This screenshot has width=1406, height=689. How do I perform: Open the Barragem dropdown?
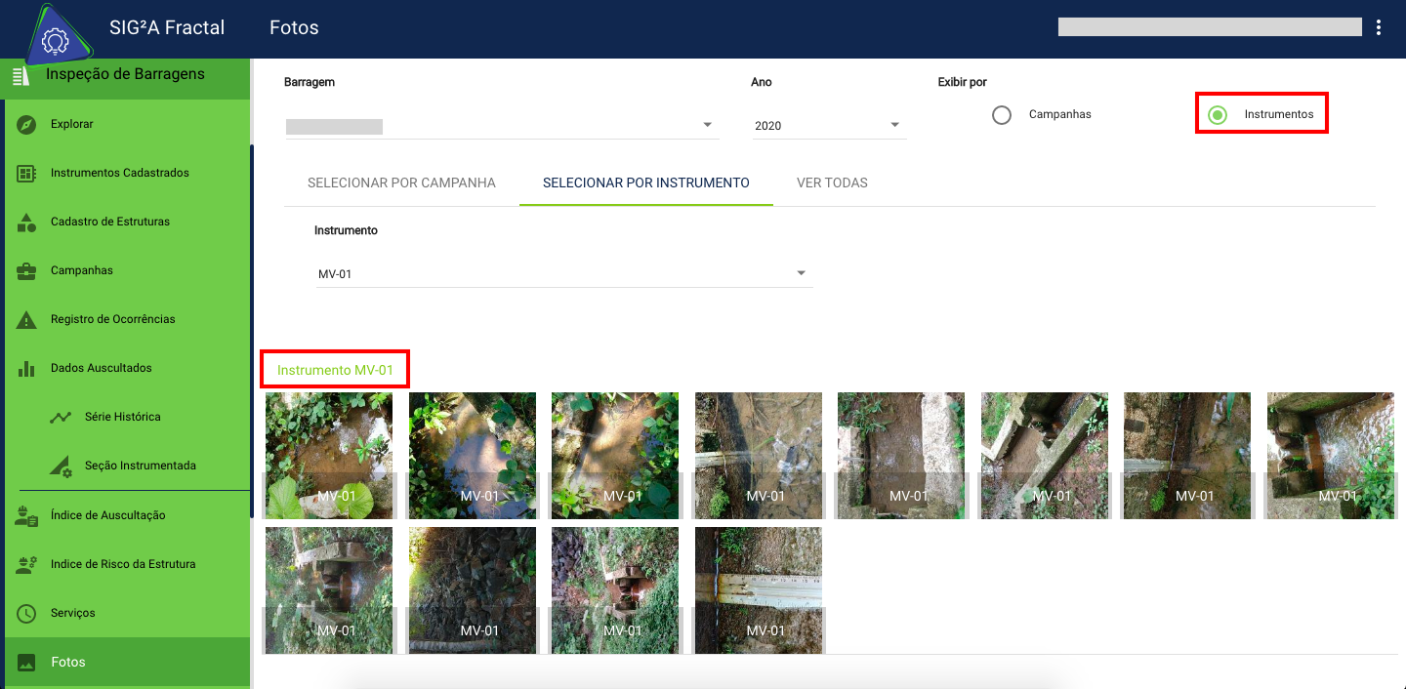click(501, 125)
